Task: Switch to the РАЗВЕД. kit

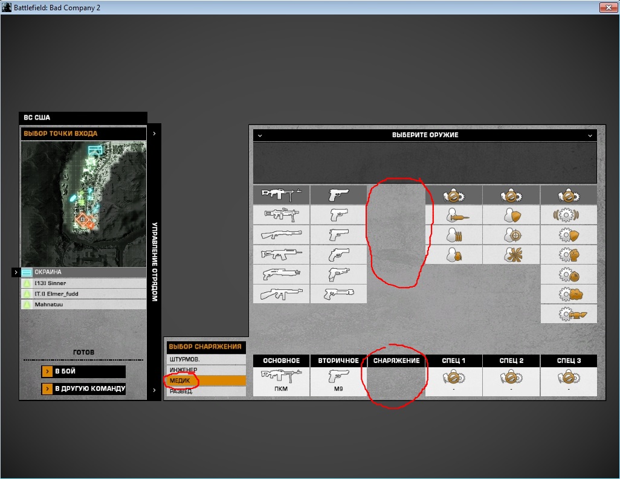Action: click(206, 391)
